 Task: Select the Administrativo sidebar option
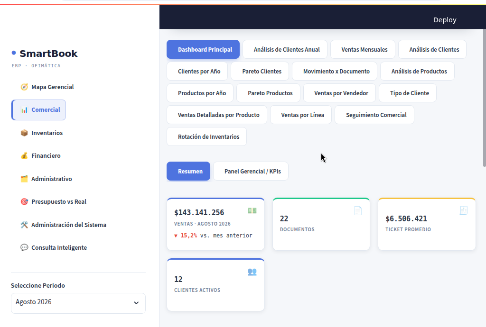click(46, 179)
